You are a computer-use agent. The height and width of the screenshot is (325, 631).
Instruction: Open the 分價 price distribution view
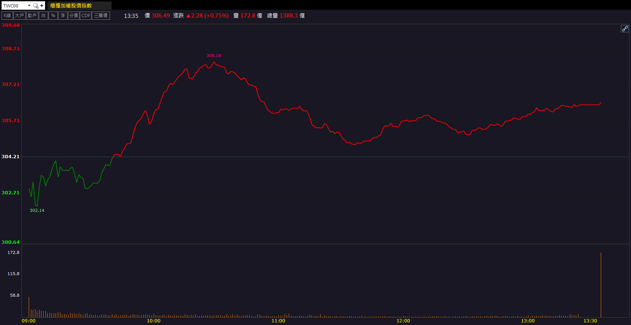pos(74,16)
